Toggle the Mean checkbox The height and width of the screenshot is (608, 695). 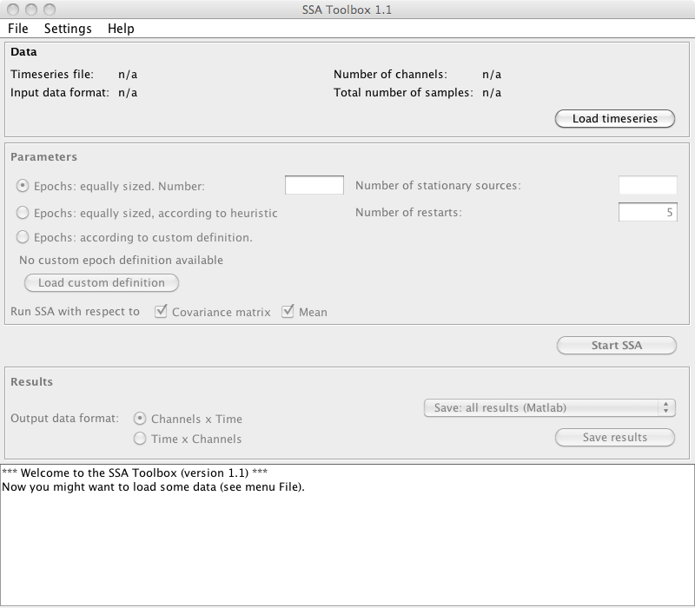288,312
